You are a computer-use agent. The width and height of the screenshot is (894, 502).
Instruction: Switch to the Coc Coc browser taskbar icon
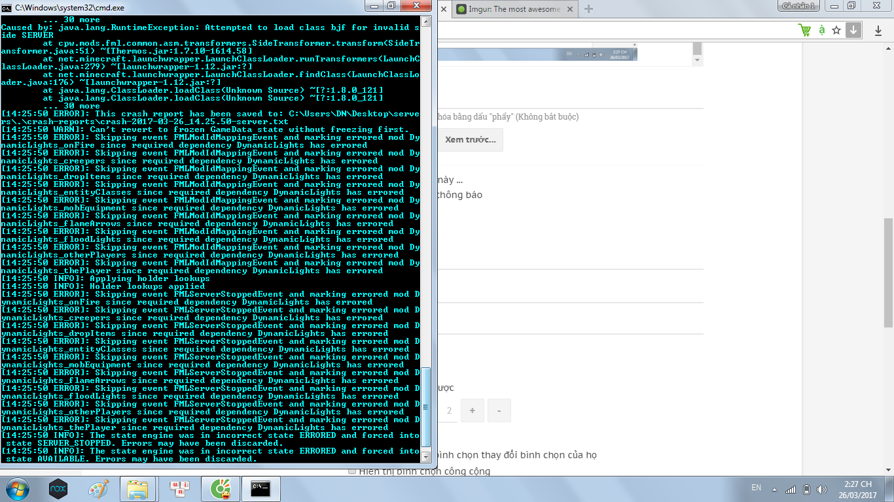[x=220, y=489]
